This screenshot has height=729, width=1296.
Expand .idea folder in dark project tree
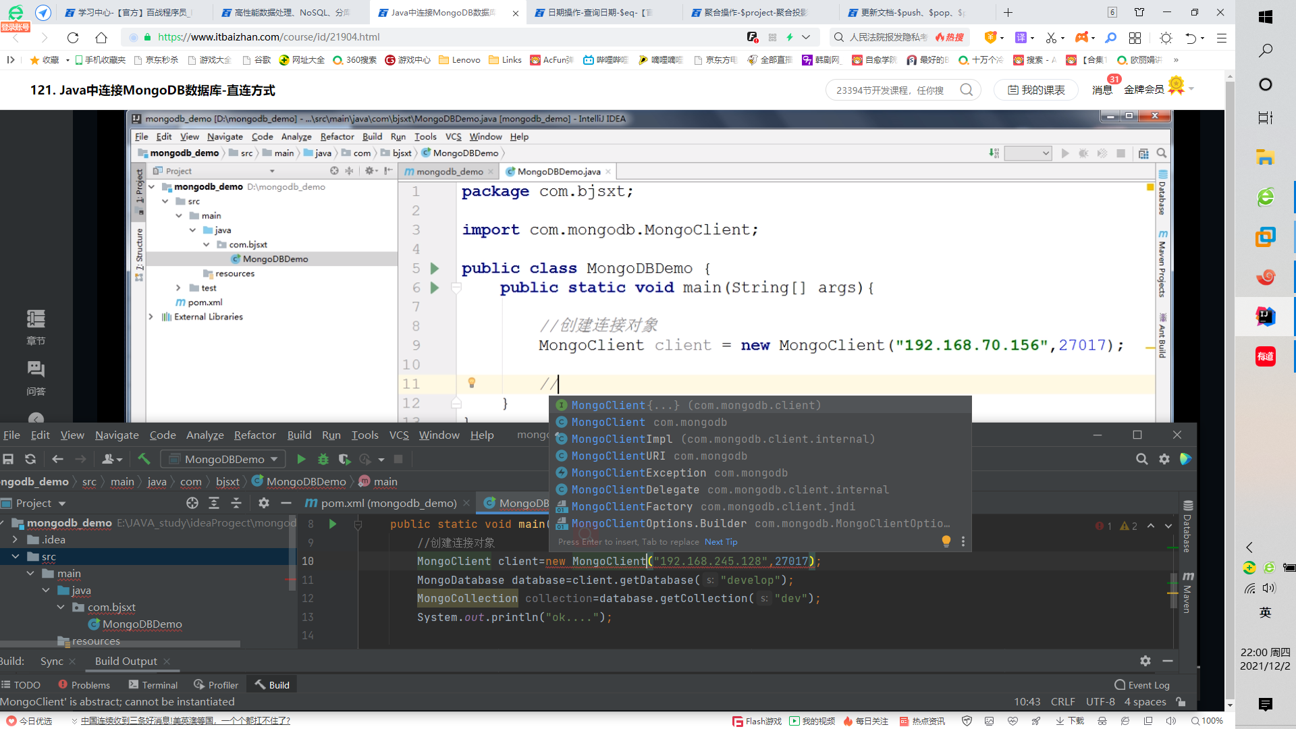15,539
